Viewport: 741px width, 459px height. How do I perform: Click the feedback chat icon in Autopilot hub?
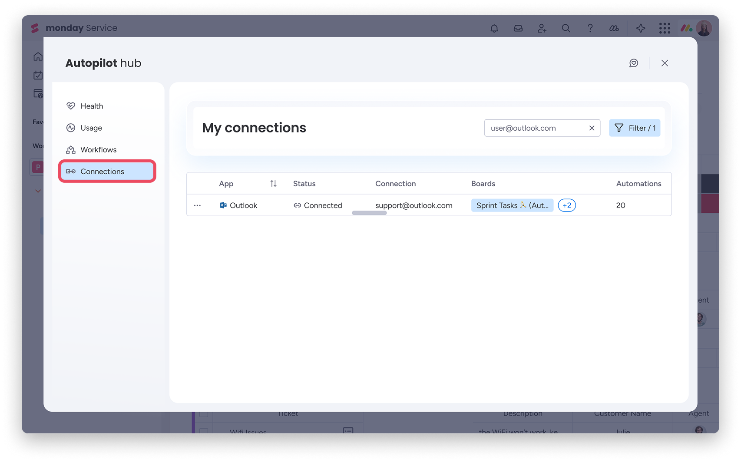coord(634,63)
